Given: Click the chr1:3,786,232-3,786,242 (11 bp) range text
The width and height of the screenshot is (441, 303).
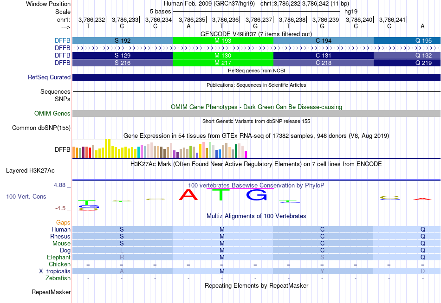Looking at the screenshot, I should (305, 4).
